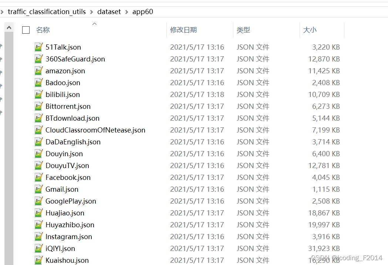
Task: Click size value 31,923 KB
Action: click(x=324, y=248)
